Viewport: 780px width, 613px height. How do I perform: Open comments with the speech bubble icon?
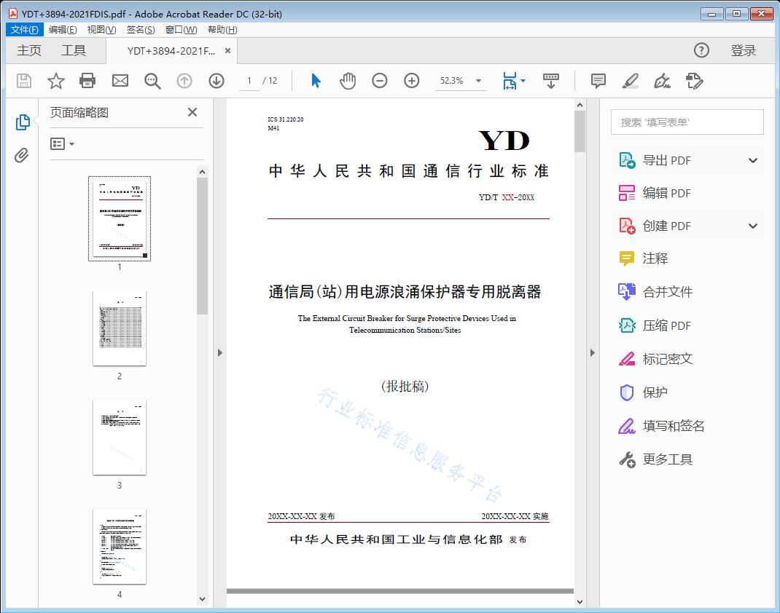pyautogui.click(x=598, y=81)
